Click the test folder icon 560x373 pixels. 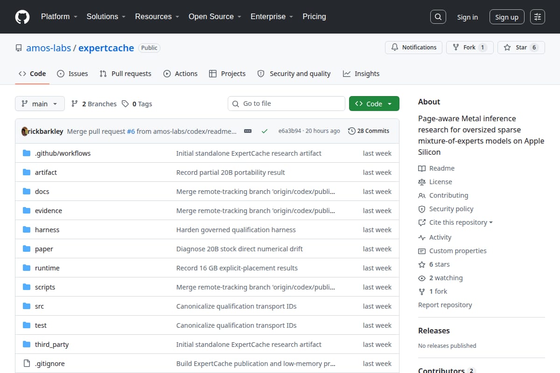(27, 325)
